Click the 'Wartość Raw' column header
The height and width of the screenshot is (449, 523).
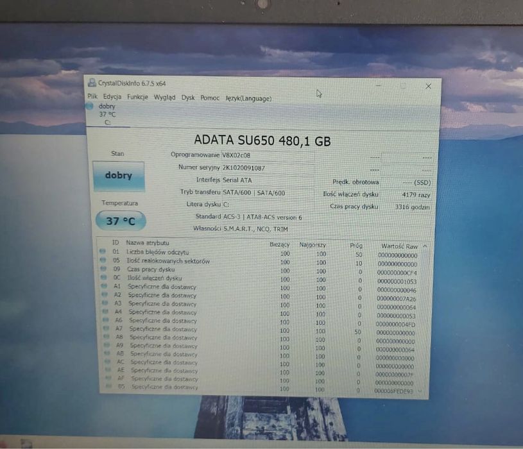click(399, 246)
